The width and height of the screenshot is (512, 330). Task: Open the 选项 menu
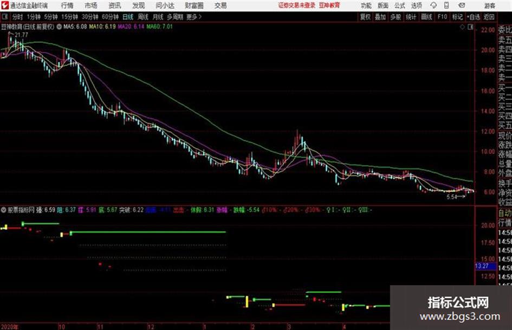point(416,5)
